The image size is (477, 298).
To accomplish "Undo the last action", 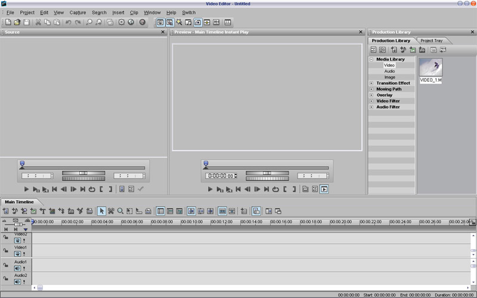I will click(69, 22).
